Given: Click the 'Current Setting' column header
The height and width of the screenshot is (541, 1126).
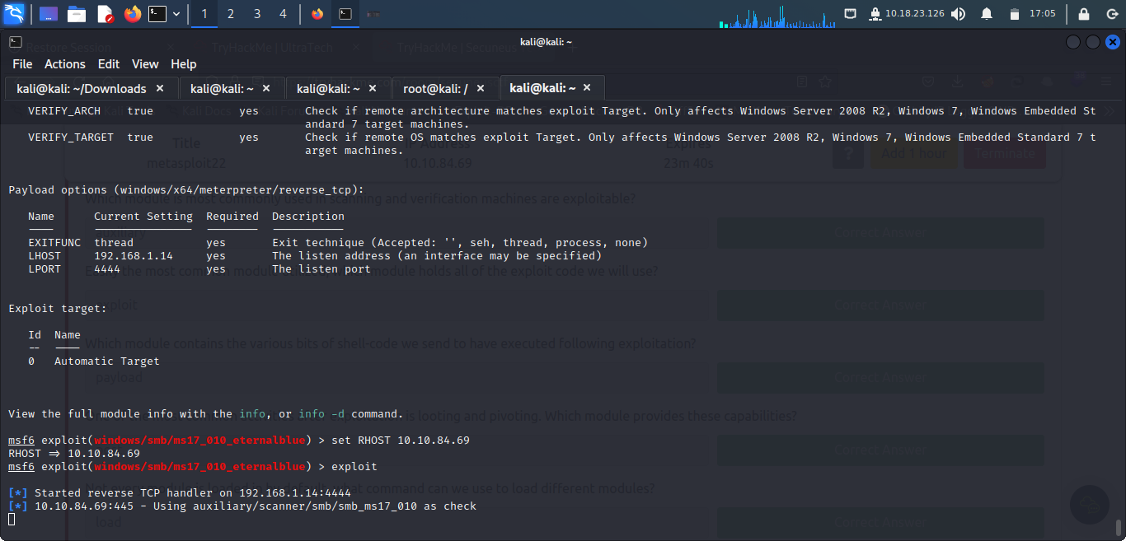Looking at the screenshot, I should [143, 217].
